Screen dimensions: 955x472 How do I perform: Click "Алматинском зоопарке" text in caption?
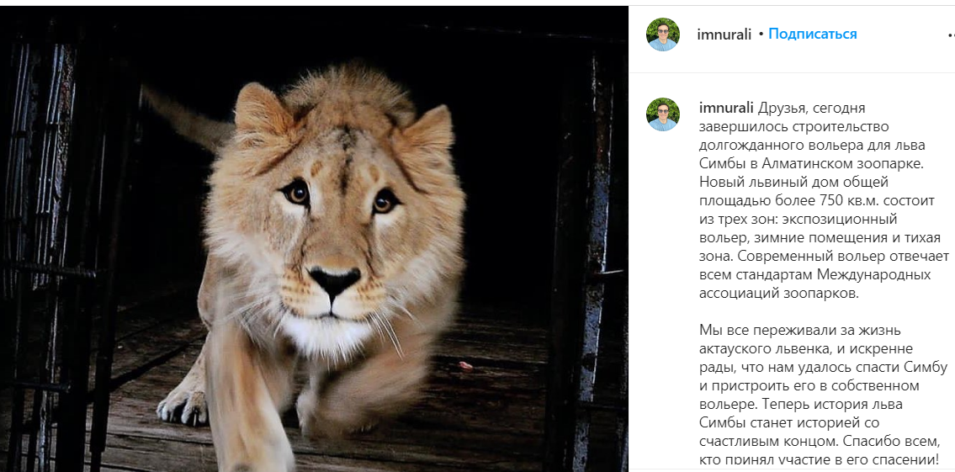pyautogui.click(x=853, y=163)
